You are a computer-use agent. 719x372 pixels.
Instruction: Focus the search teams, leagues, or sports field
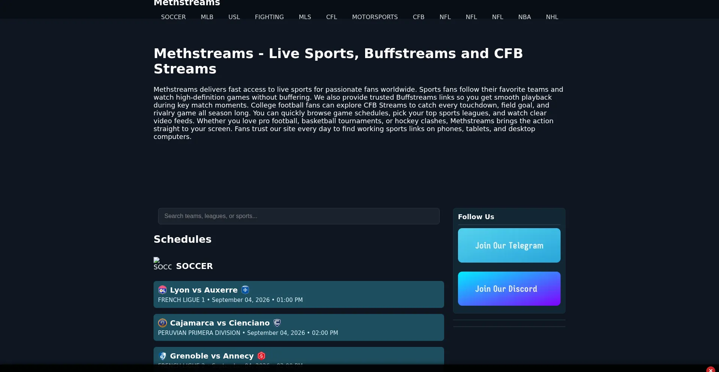[x=299, y=216]
